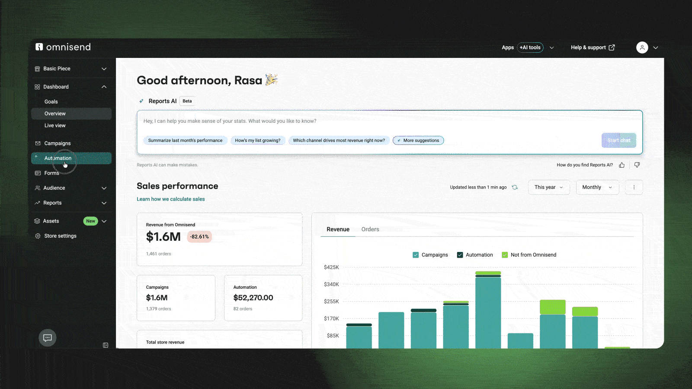Switch to the Revenue tab

pos(338,230)
